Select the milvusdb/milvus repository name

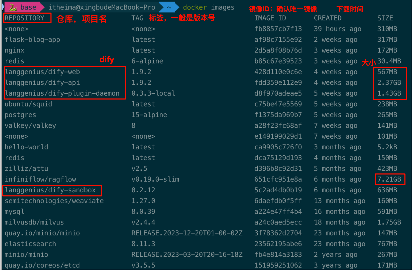34,222
